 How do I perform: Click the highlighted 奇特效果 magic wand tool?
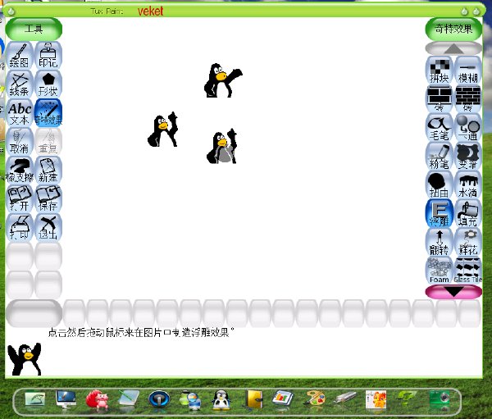tap(48, 113)
